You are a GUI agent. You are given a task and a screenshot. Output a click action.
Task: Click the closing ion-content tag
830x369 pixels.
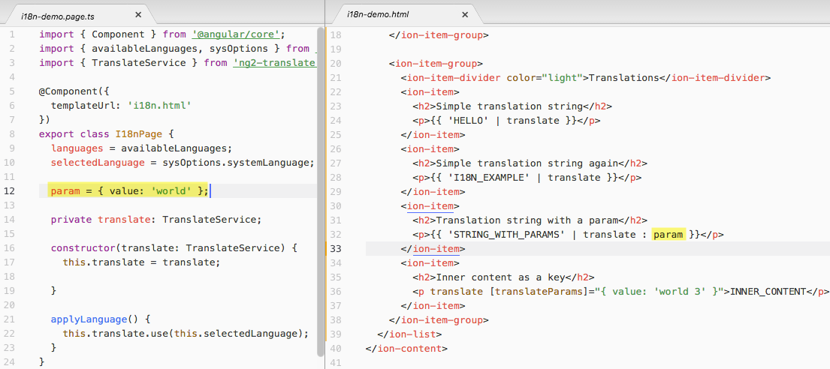click(x=406, y=349)
